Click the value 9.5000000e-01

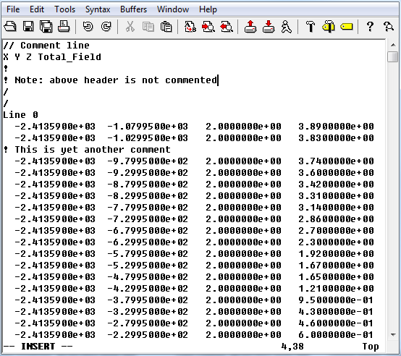pos(336,300)
